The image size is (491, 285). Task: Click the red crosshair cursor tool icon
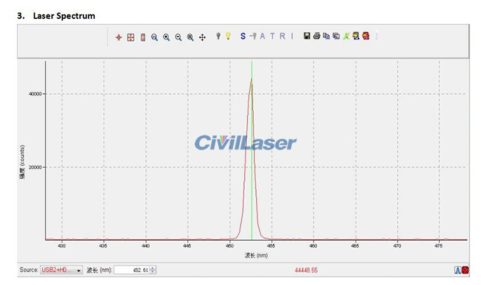pos(119,37)
